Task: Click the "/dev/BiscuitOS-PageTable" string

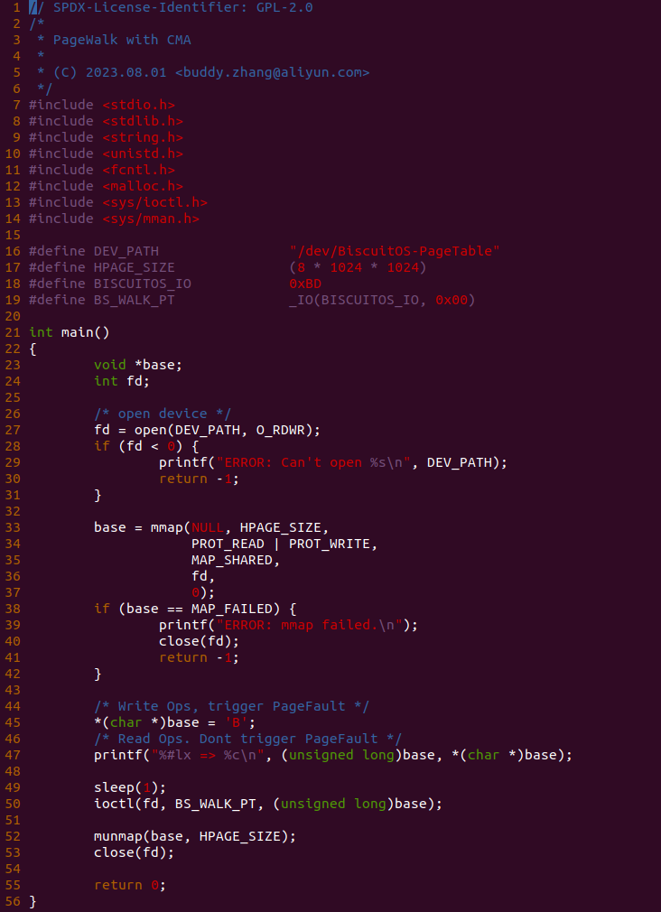Action: [x=395, y=251]
